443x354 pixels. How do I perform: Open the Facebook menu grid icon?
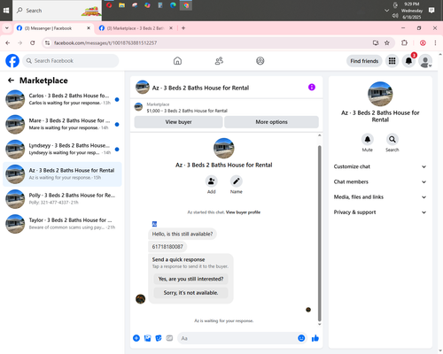392,61
